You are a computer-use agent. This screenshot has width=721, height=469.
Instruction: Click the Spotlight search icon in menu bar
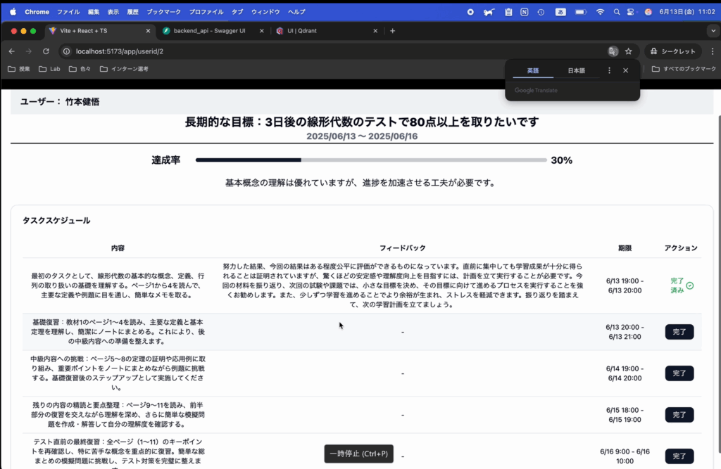[x=616, y=12]
